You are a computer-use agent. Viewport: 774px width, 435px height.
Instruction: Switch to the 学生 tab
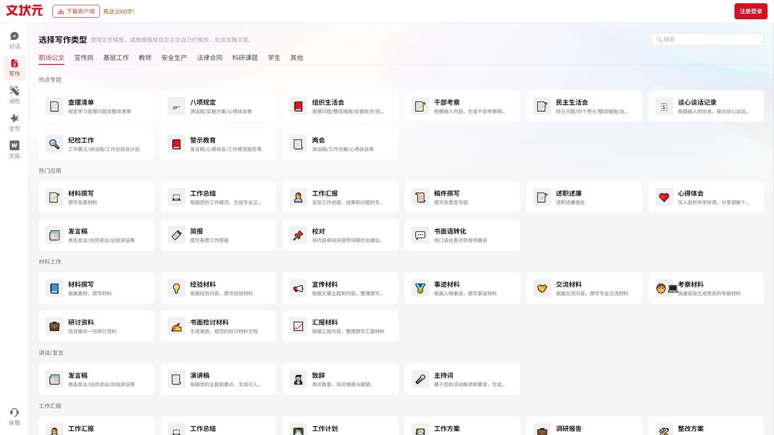[274, 58]
